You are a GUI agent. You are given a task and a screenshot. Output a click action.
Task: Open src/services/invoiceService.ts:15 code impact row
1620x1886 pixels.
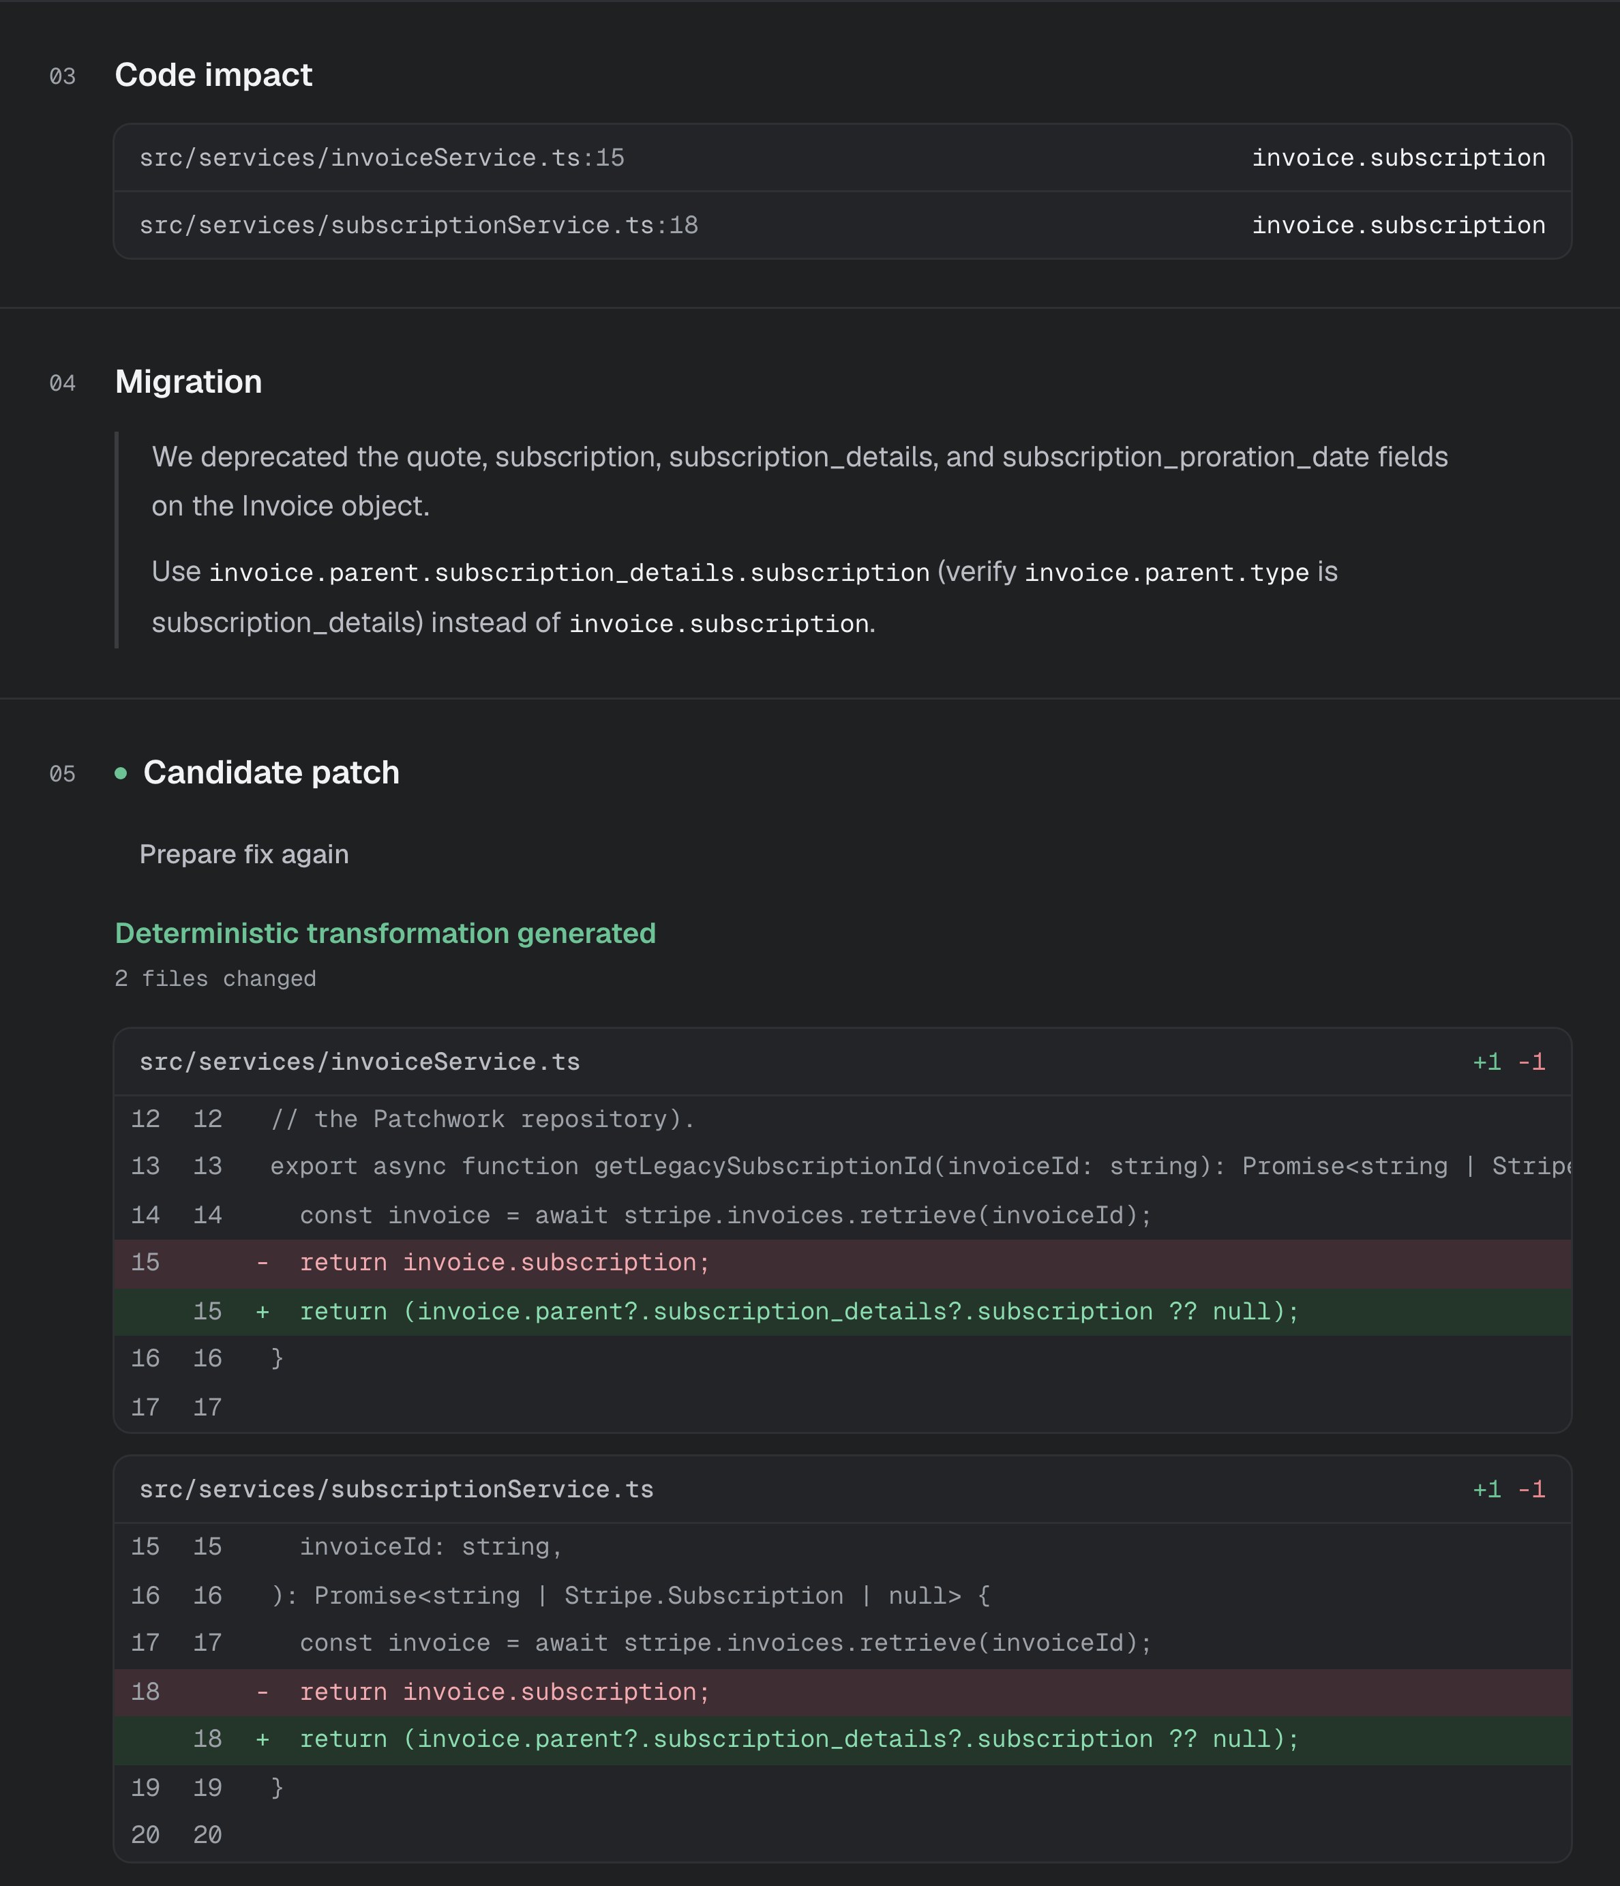click(x=842, y=158)
